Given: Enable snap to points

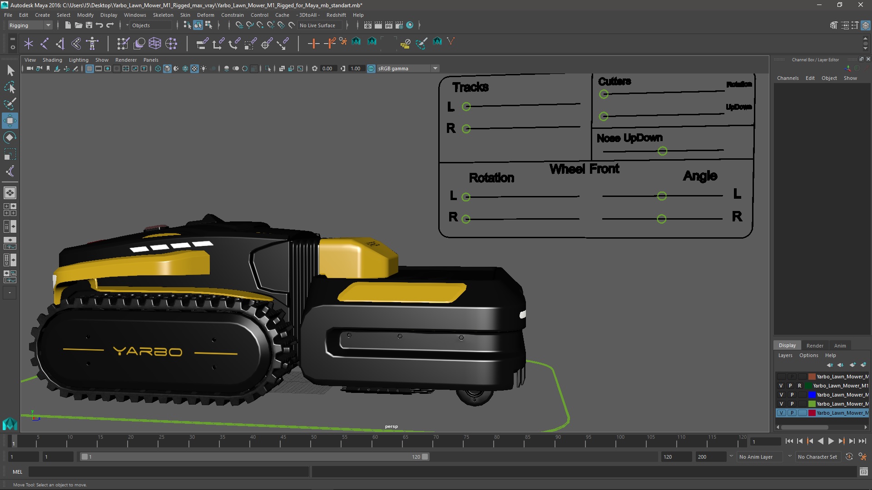Looking at the screenshot, I should point(260,25).
